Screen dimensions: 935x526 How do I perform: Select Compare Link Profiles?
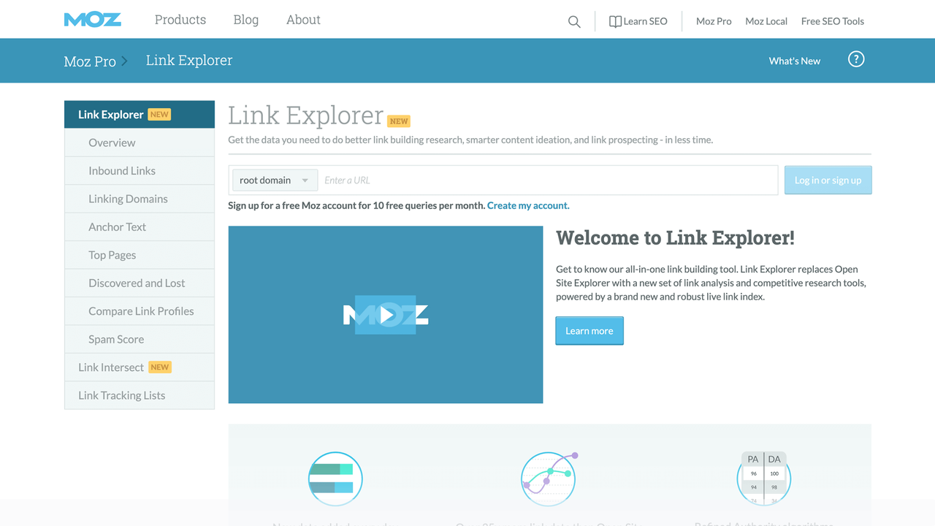pyautogui.click(x=140, y=311)
